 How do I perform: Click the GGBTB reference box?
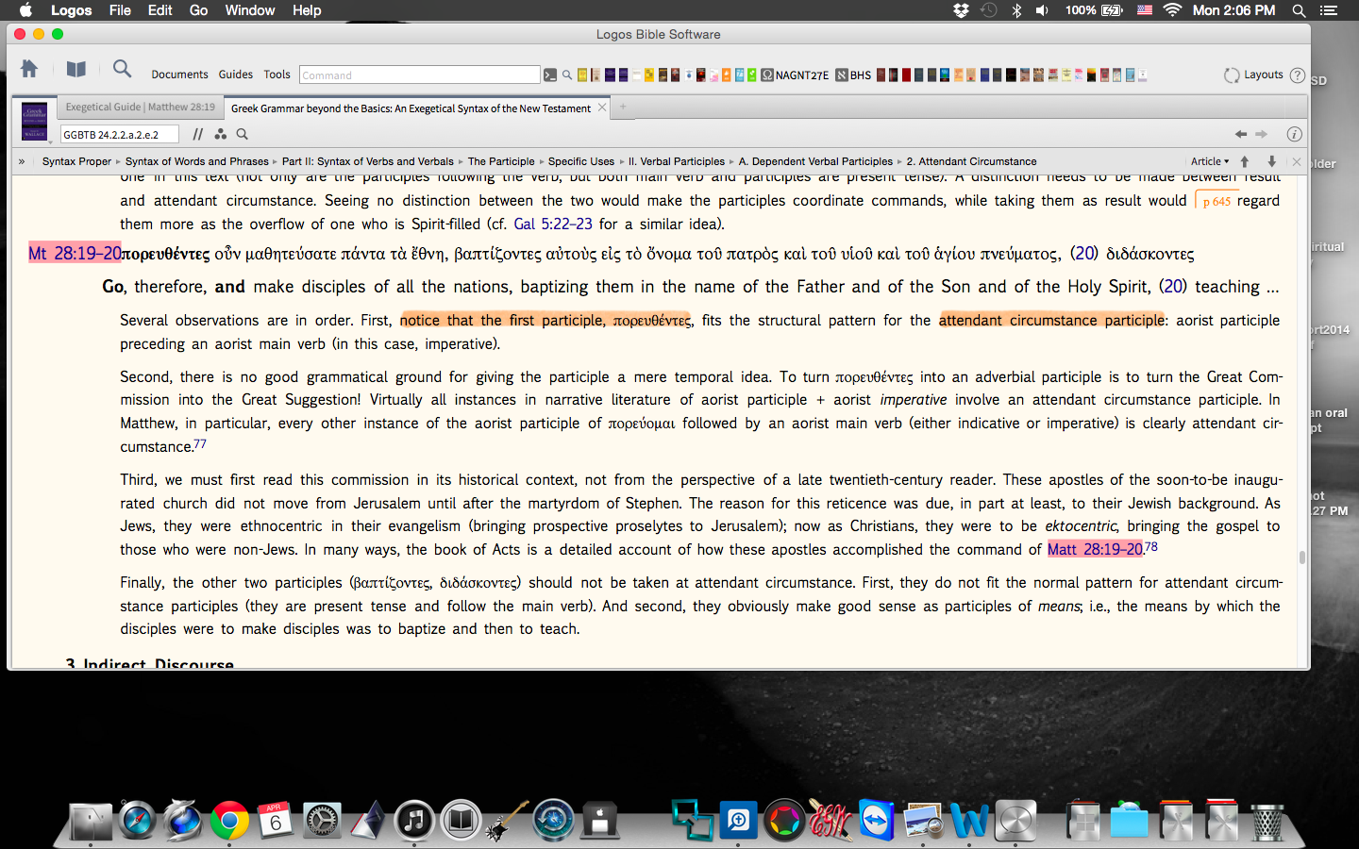[120, 134]
